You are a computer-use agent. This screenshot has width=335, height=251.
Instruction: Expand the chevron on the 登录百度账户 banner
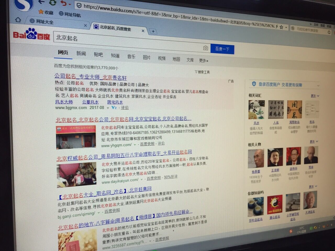(x=318, y=85)
